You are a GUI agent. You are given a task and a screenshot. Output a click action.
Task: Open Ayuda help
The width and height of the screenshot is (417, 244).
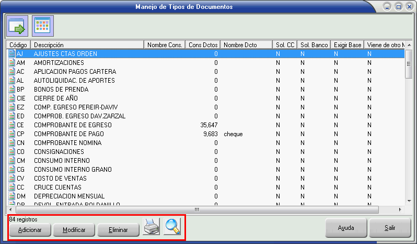(346, 228)
